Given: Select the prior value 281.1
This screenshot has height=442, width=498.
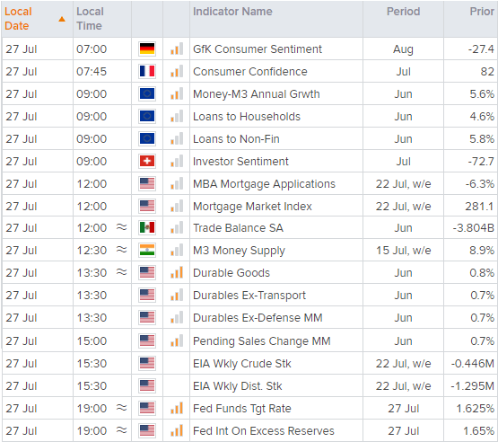Looking at the screenshot, I should tap(479, 207).
